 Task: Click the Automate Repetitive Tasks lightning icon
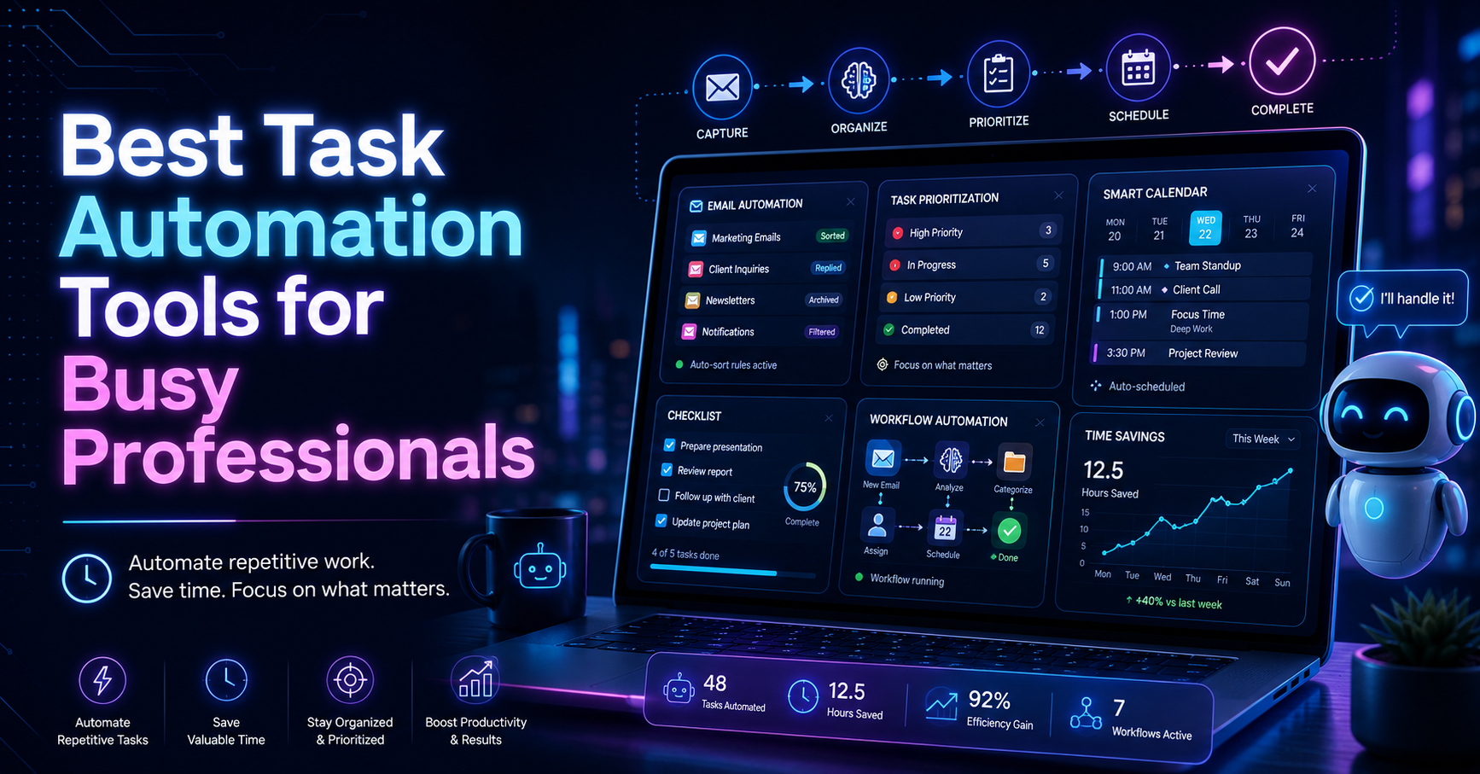click(102, 680)
